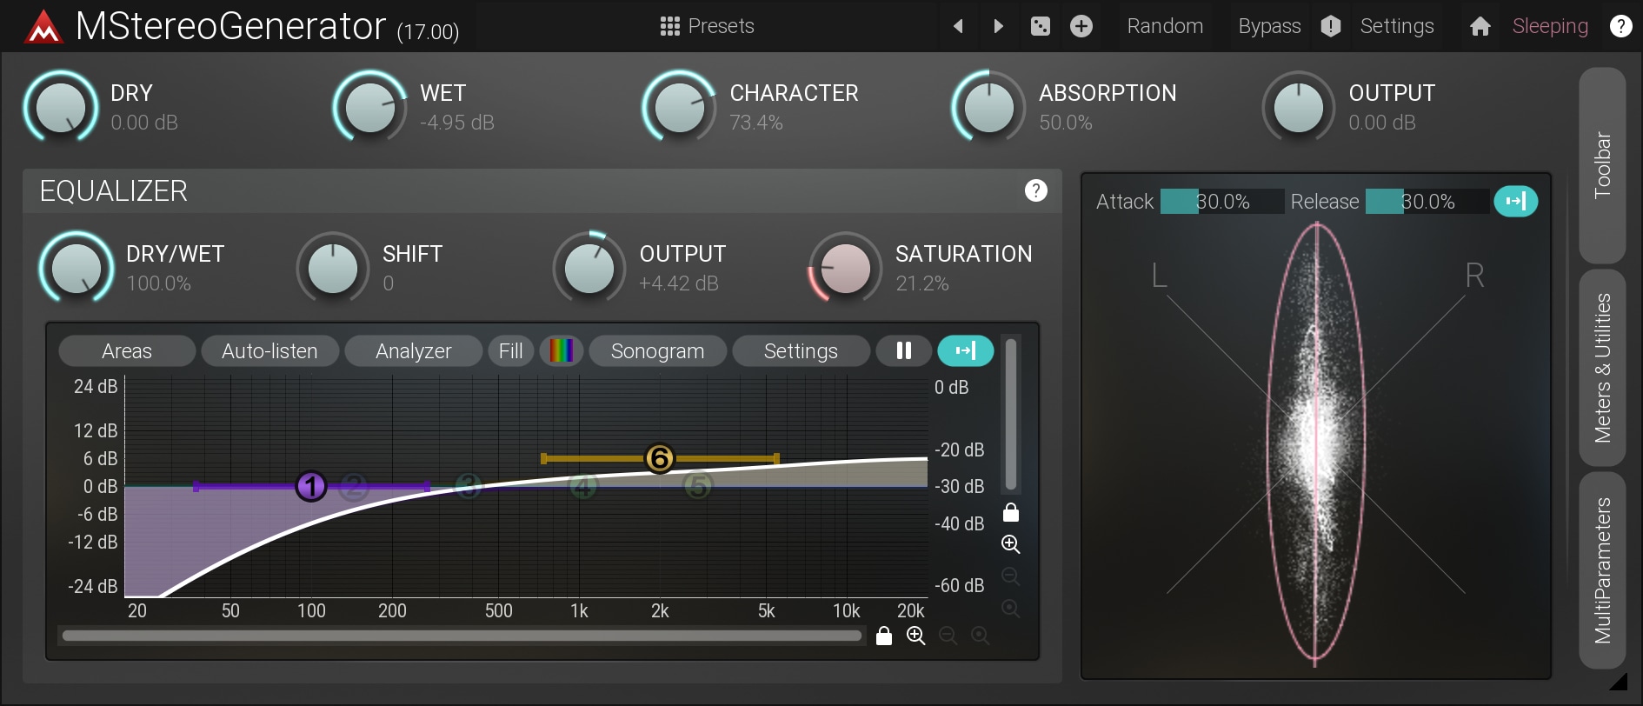Viewport: 1643px width, 706px height.
Task: Toggle the Fill option in equalizer
Action: (510, 351)
